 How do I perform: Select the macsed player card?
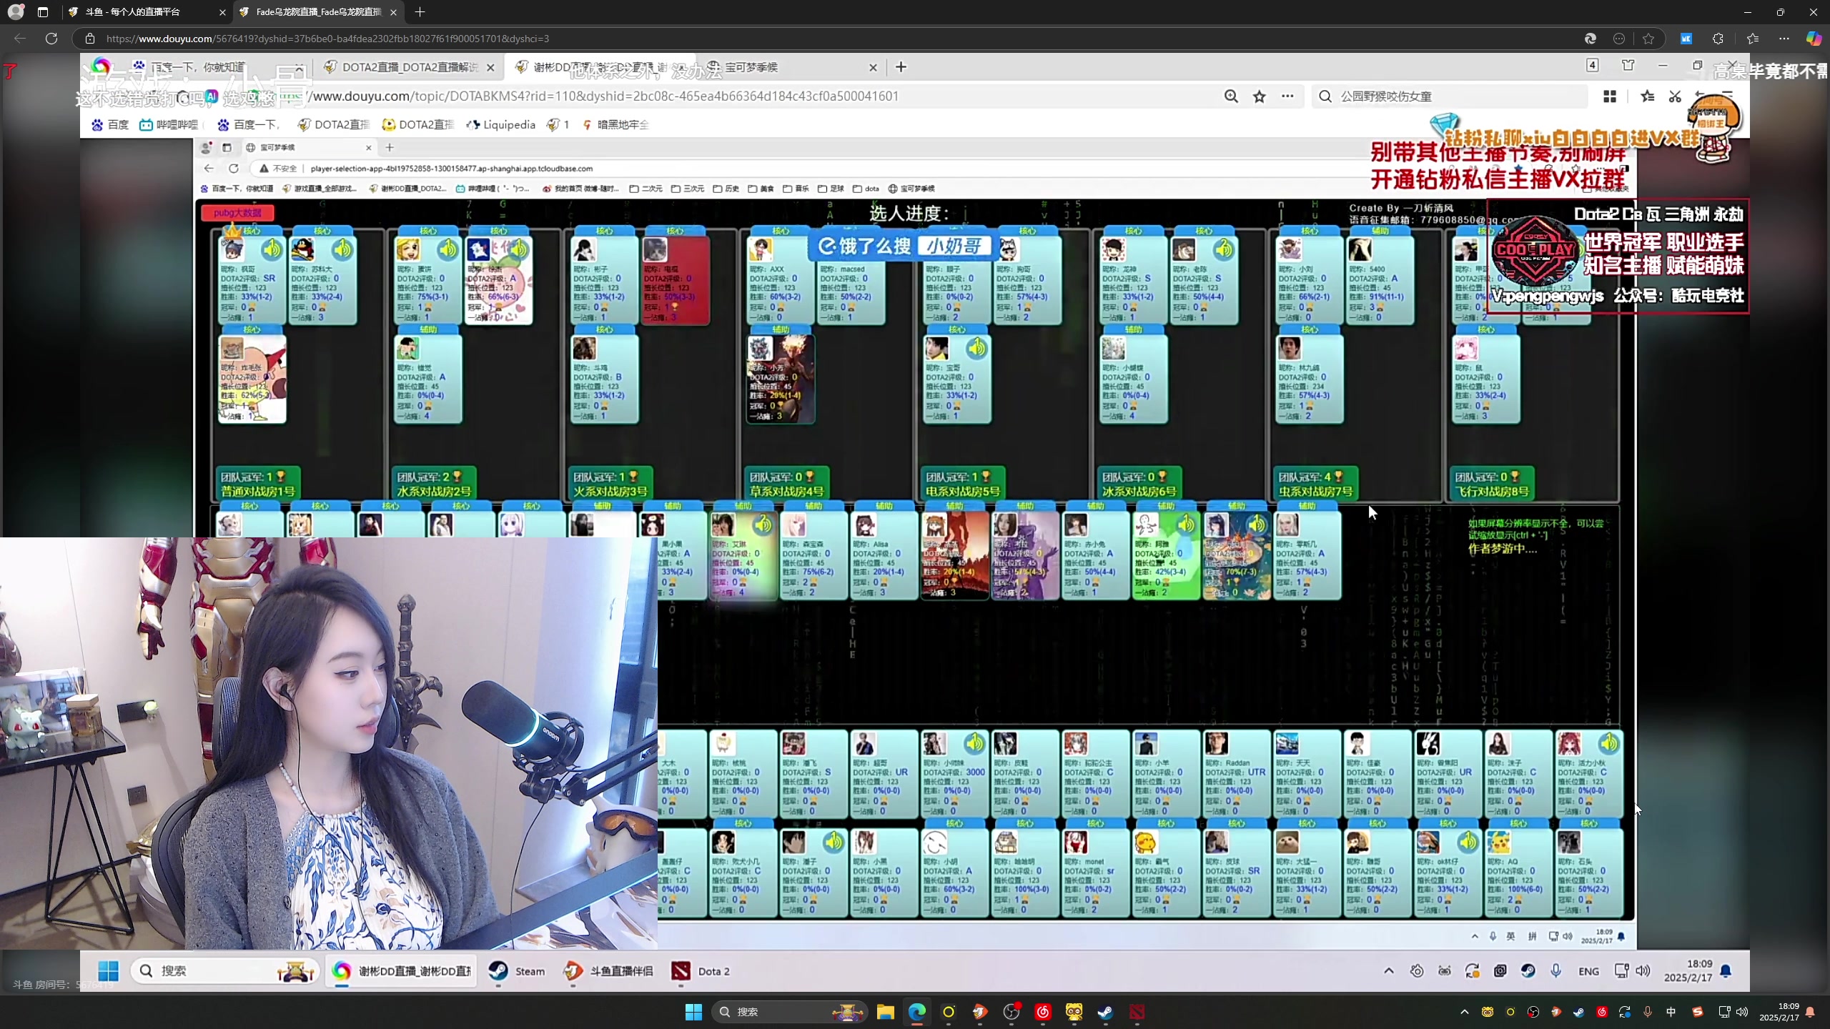click(851, 280)
